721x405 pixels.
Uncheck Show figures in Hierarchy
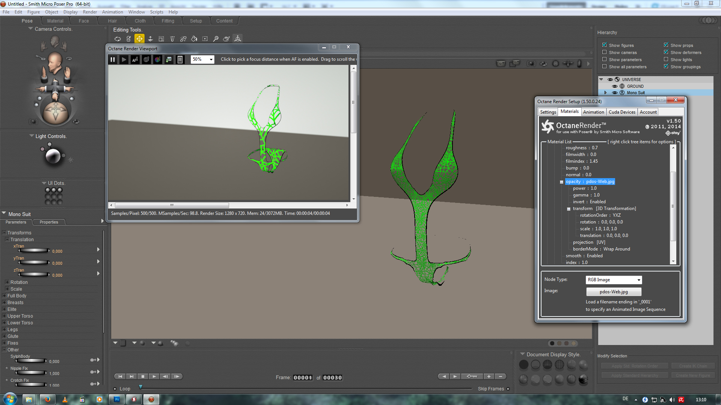(605, 45)
